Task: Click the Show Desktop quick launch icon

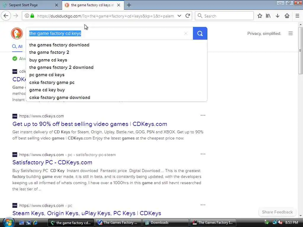Action: click(21, 223)
